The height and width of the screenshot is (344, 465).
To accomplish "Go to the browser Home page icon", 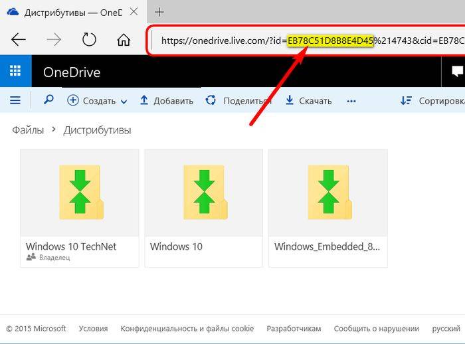I will (x=124, y=39).
